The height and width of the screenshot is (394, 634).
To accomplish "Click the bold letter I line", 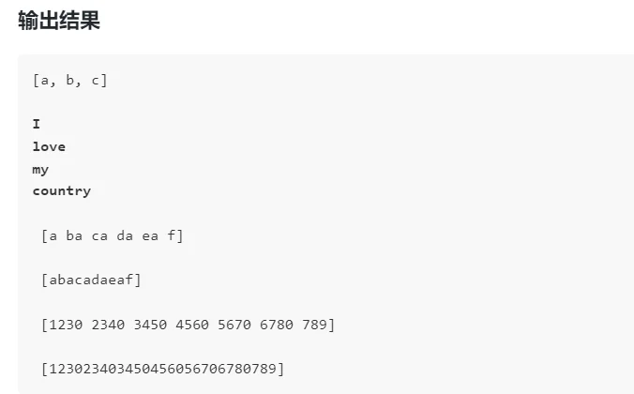I will 37,124.
